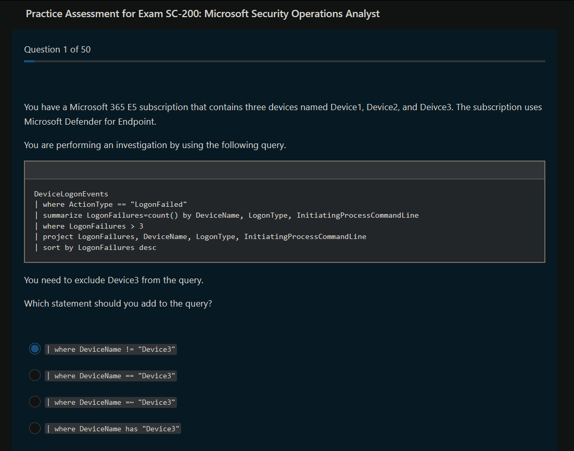
Task: Click the DeviceLogonEvents line in the query
Action: pos(71,194)
